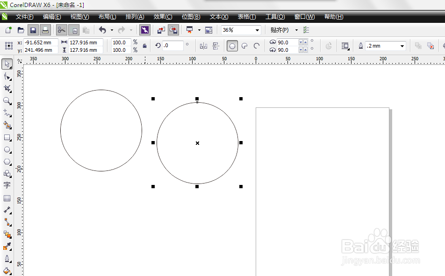Select the Table tool
445x276 pixels.
7,198
